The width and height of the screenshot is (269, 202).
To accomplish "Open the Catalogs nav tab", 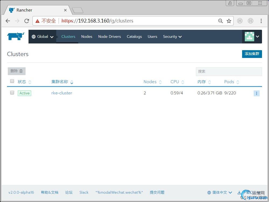I will 134,36.
